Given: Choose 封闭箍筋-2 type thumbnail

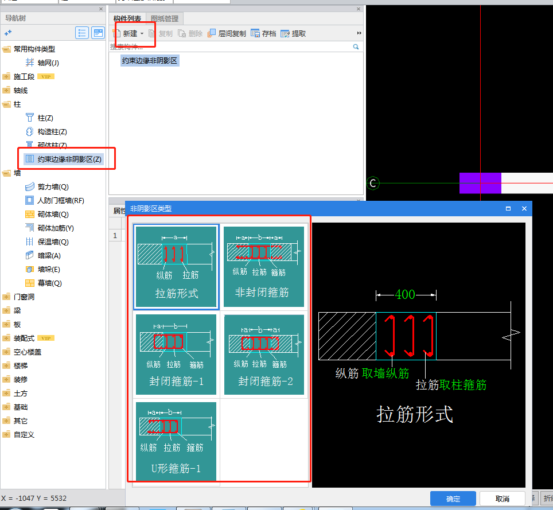Looking at the screenshot, I should pos(263,355).
